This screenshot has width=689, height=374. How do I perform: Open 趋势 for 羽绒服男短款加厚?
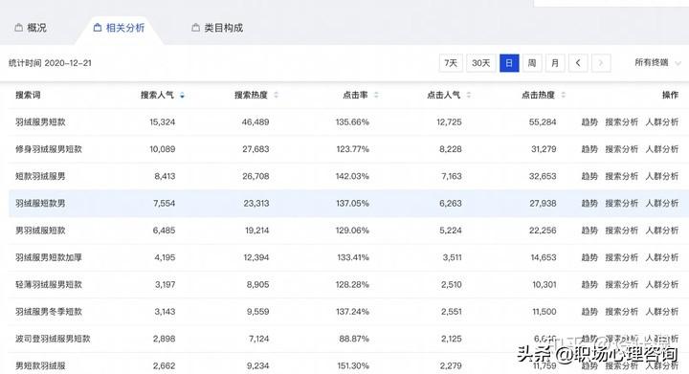coord(589,257)
